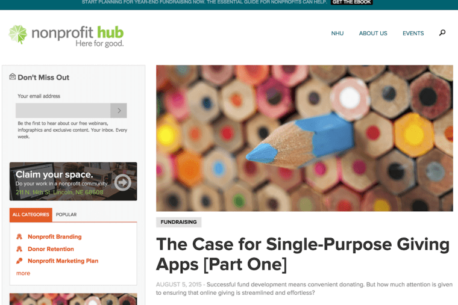Submit email with the arrow button

point(119,111)
